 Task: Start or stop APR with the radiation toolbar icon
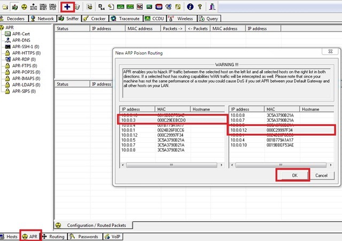(x=24, y=7)
